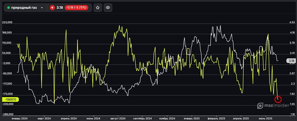Click the 1.55 right axis value

pyautogui.click(x=292, y=104)
